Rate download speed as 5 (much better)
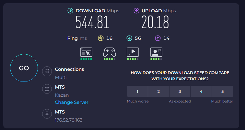The height and width of the screenshot is (130, 245). 222,91
